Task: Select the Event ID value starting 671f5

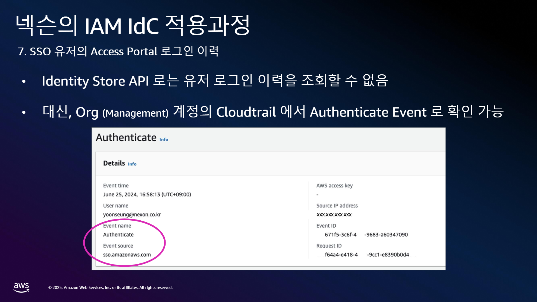Action: tap(366, 235)
